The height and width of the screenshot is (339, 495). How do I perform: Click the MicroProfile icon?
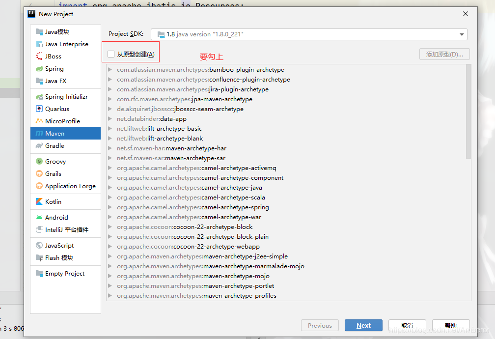39,121
